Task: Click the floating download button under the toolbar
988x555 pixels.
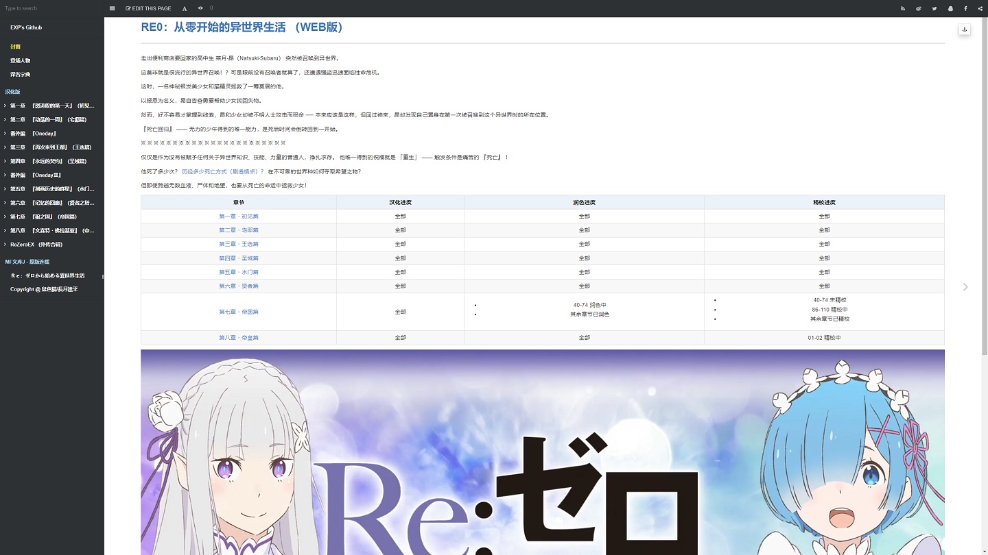Action: (965, 29)
